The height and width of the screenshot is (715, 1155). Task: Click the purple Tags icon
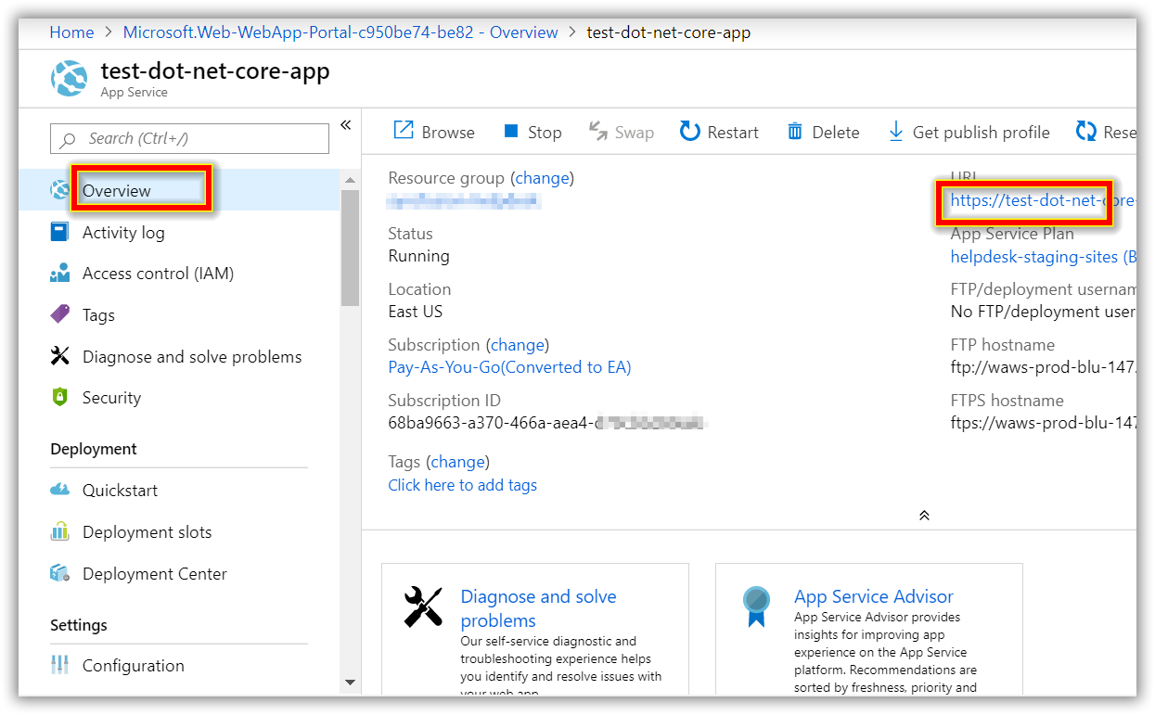(59, 314)
